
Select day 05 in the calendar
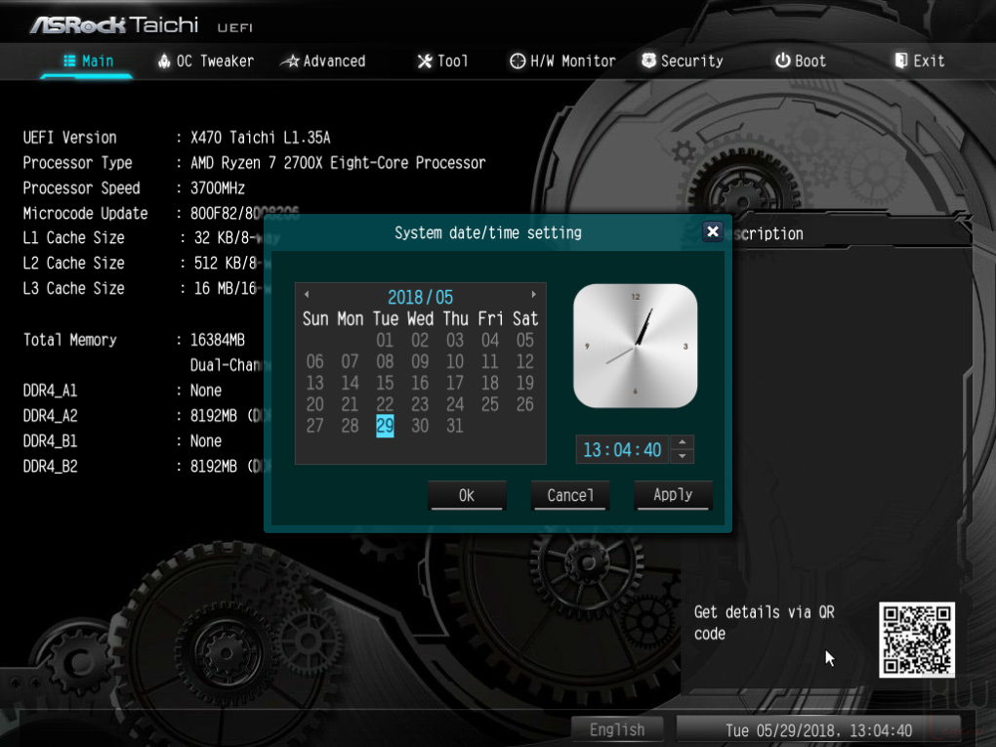coord(524,341)
